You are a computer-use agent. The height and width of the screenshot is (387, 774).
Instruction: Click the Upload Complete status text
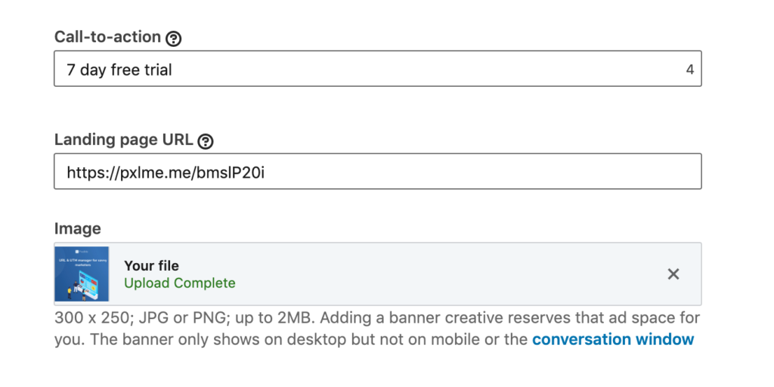180,283
